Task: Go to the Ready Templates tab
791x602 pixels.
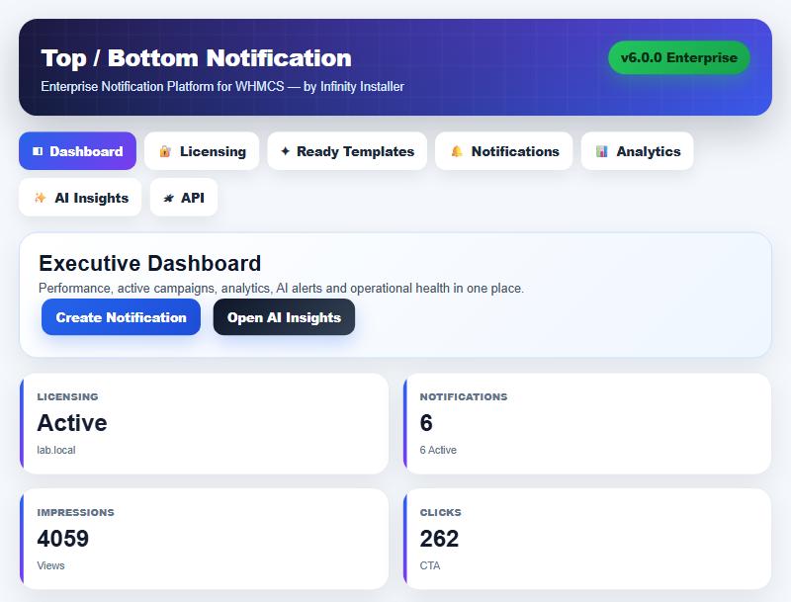Action: (x=347, y=151)
